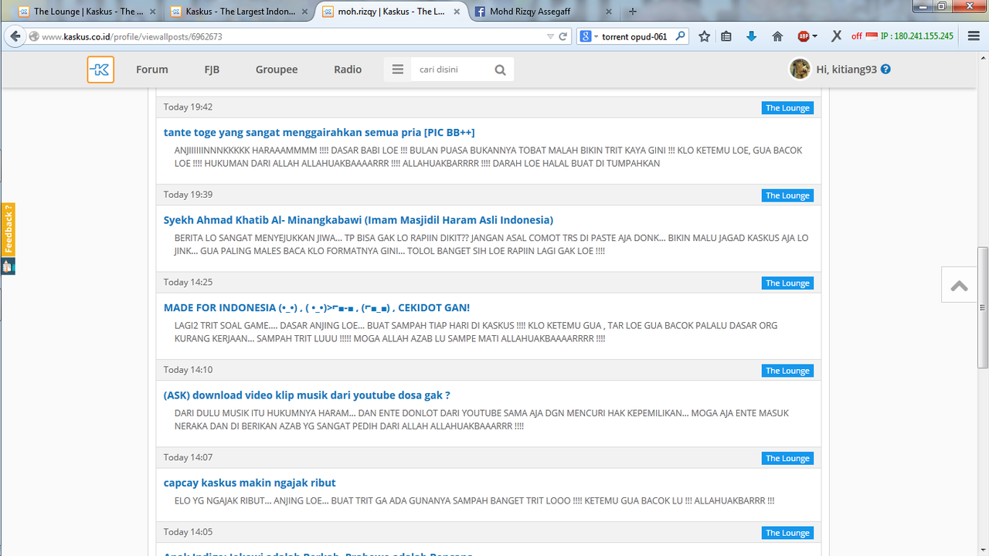Click the browser URL address bar
Screen dimensions: 989x556
294,36
